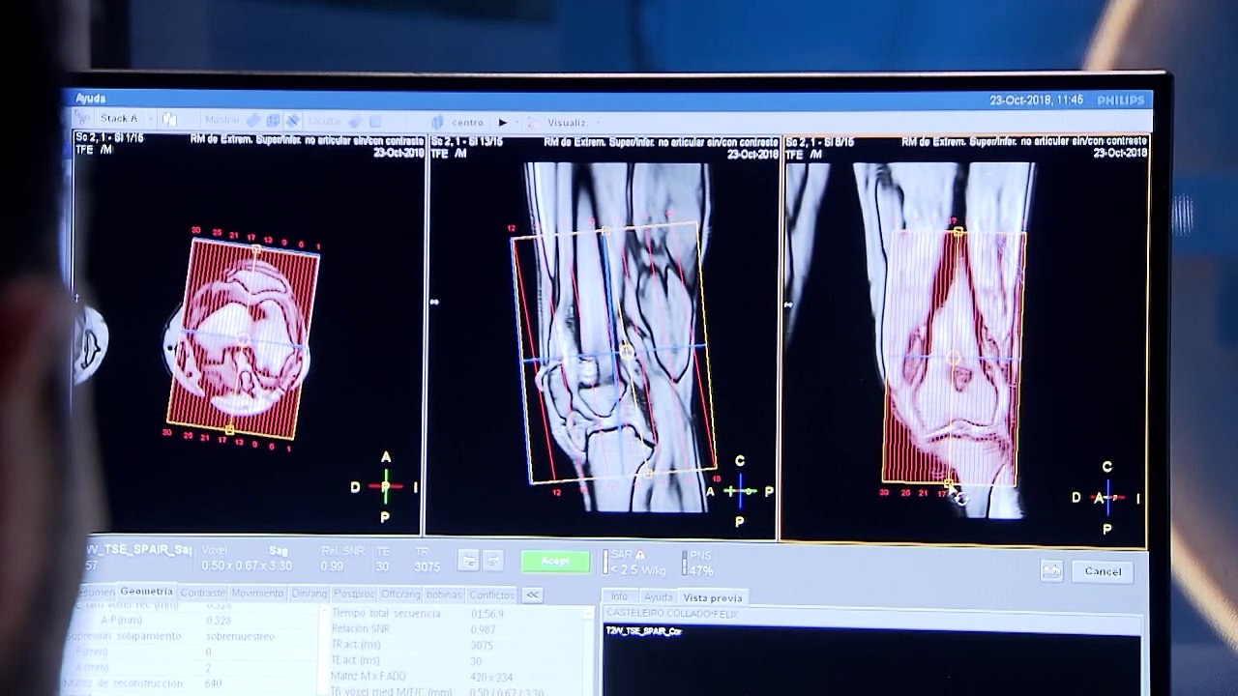
Task: Click the Tiempo total secuencia value 01:56.9
Action: (487, 614)
